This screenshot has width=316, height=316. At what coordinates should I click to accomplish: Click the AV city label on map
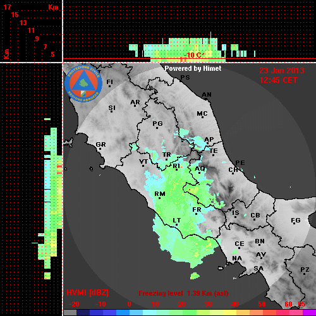[x=261, y=255]
